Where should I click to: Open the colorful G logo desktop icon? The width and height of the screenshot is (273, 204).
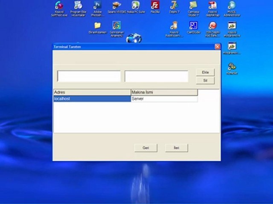click(117, 29)
